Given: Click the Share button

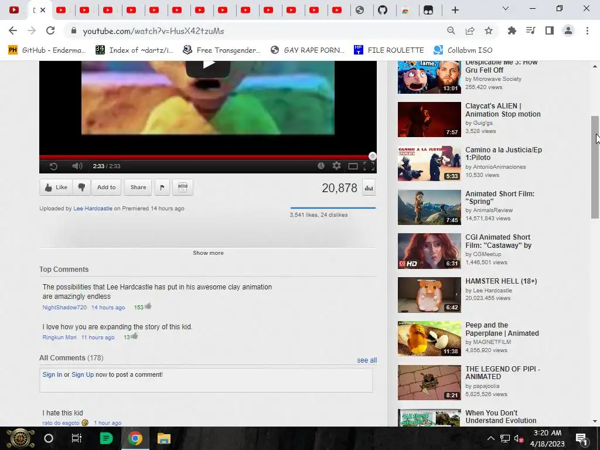Looking at the screenshot, I should 138,187.
